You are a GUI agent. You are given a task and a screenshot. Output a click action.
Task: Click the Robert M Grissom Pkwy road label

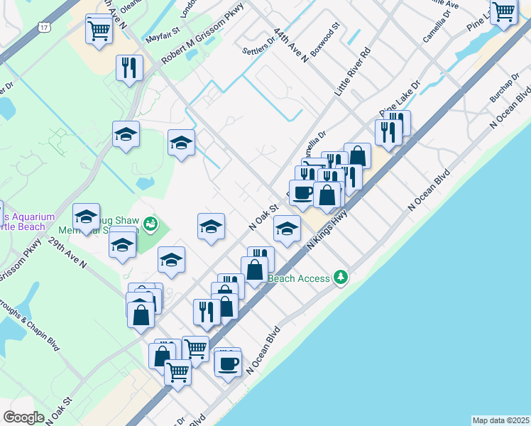pyautogui.click(x=202, y=34)
